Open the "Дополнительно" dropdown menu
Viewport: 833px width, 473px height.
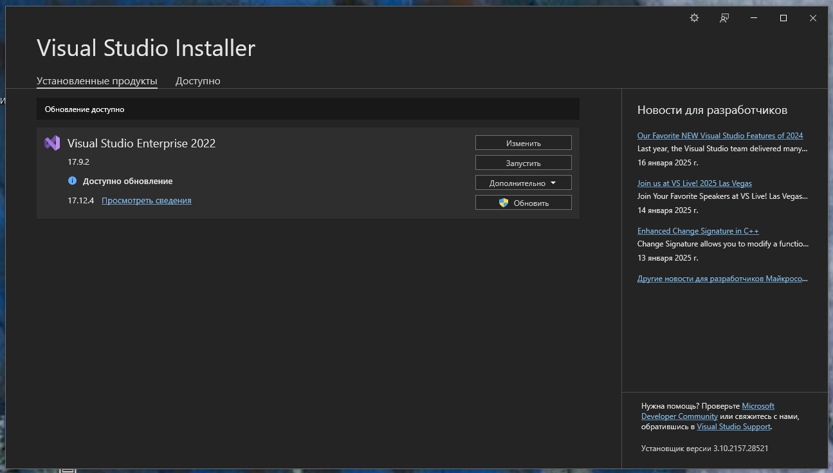click(522, 182)
